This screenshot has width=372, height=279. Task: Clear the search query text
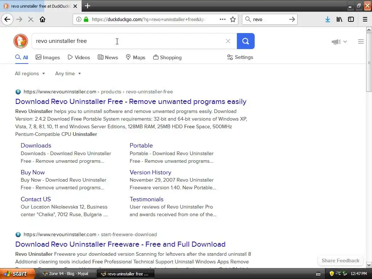228,41
